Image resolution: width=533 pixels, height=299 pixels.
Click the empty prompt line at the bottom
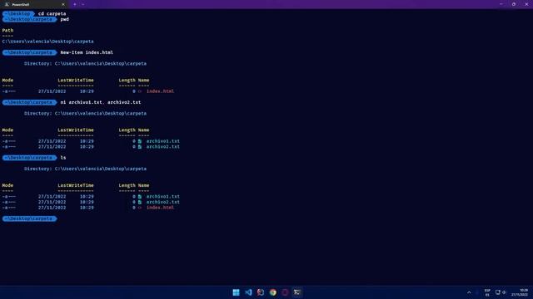coord(29,218)
